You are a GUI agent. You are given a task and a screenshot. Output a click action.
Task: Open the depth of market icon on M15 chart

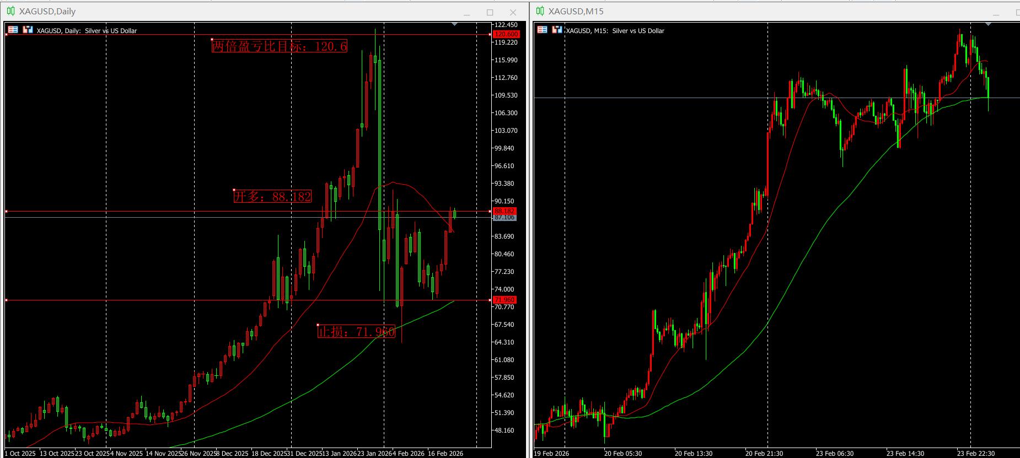point(542,30)
